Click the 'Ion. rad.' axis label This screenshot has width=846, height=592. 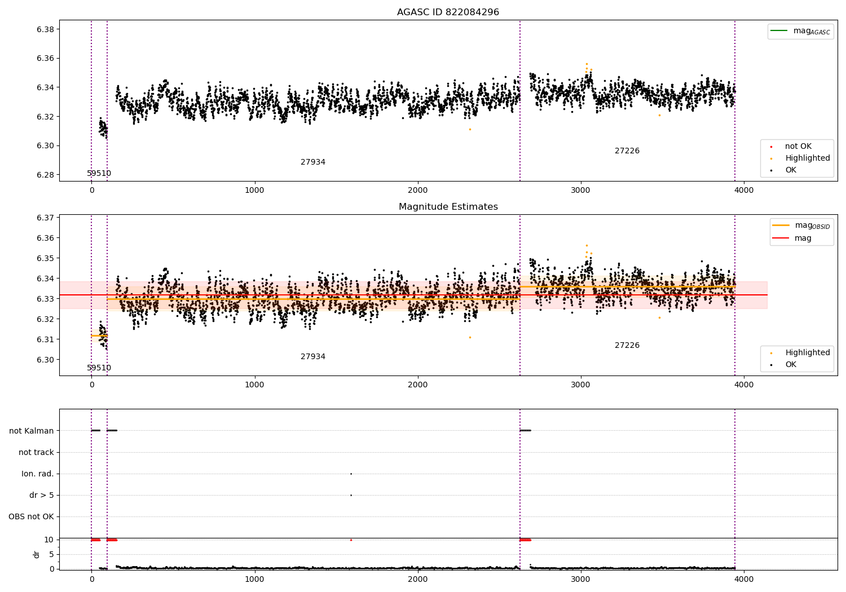38,474
